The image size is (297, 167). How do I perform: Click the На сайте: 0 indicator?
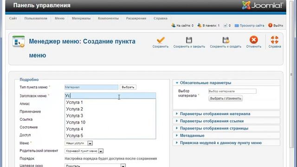(182, 26)
